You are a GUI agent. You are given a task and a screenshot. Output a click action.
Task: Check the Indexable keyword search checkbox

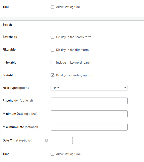click(52, 62)
